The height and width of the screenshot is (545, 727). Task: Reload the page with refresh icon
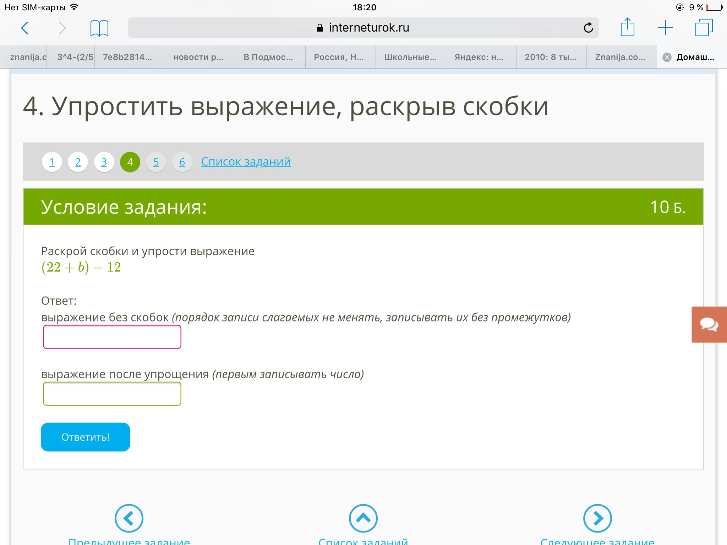(x=588, y=28)
